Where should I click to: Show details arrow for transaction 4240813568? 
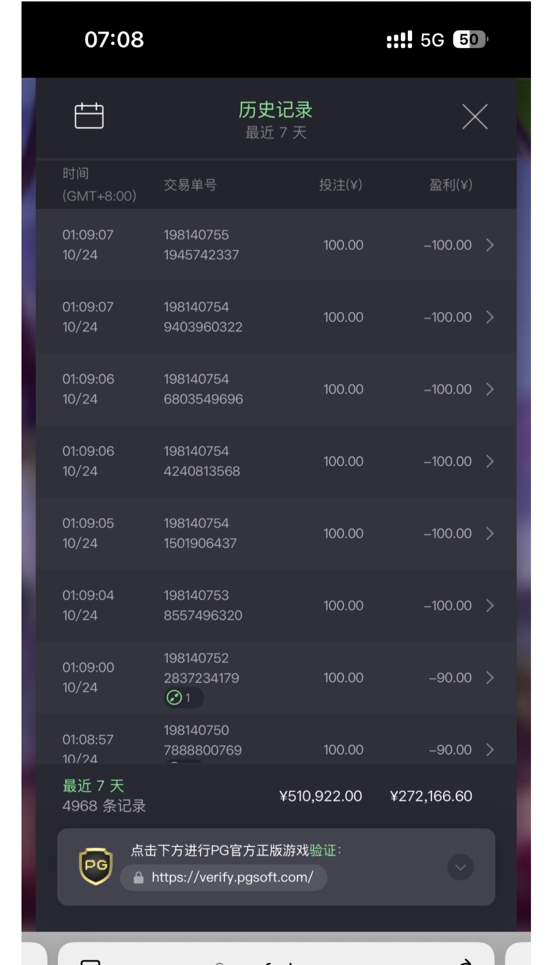pos(490,461)
